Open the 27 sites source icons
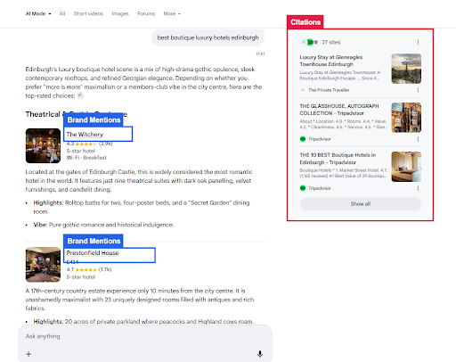Image resolution: width=456 pixels, height=362 pixels. click(x=310, y=42)
